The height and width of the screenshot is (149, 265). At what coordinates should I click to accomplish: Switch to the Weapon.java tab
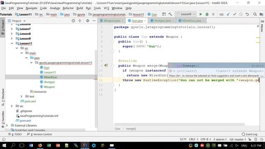(x=112, y=21)
